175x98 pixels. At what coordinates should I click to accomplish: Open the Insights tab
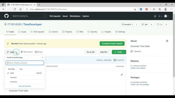pyautogui.click(x=106, y=32)
